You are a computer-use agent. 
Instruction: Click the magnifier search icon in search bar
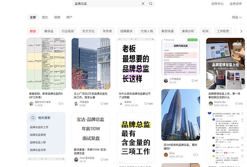pyautogui.click(x=151, y=4)
